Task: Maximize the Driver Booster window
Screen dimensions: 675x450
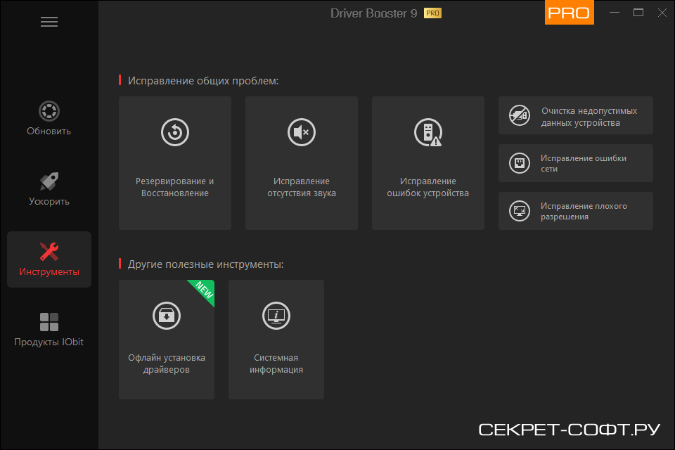Action: coord(638,13)
